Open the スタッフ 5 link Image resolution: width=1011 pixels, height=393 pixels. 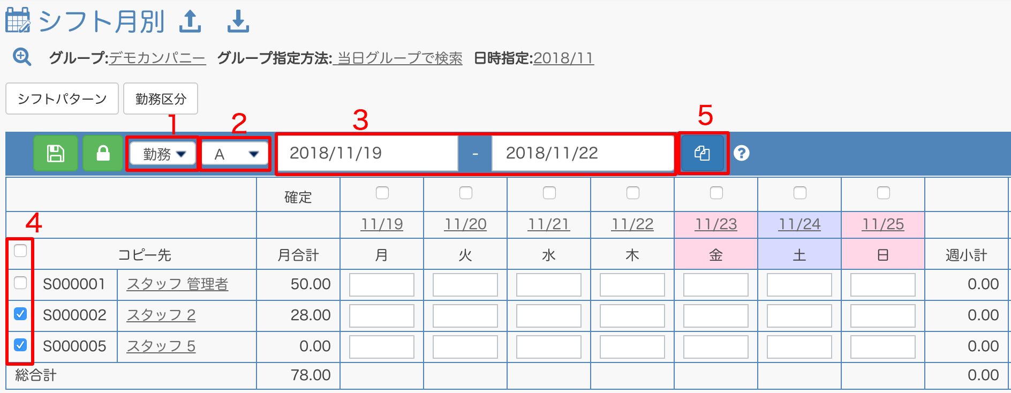point(161,346)
